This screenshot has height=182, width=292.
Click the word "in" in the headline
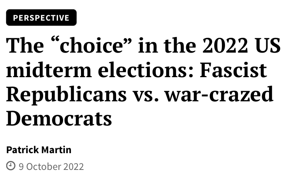[x=148, y=45]
